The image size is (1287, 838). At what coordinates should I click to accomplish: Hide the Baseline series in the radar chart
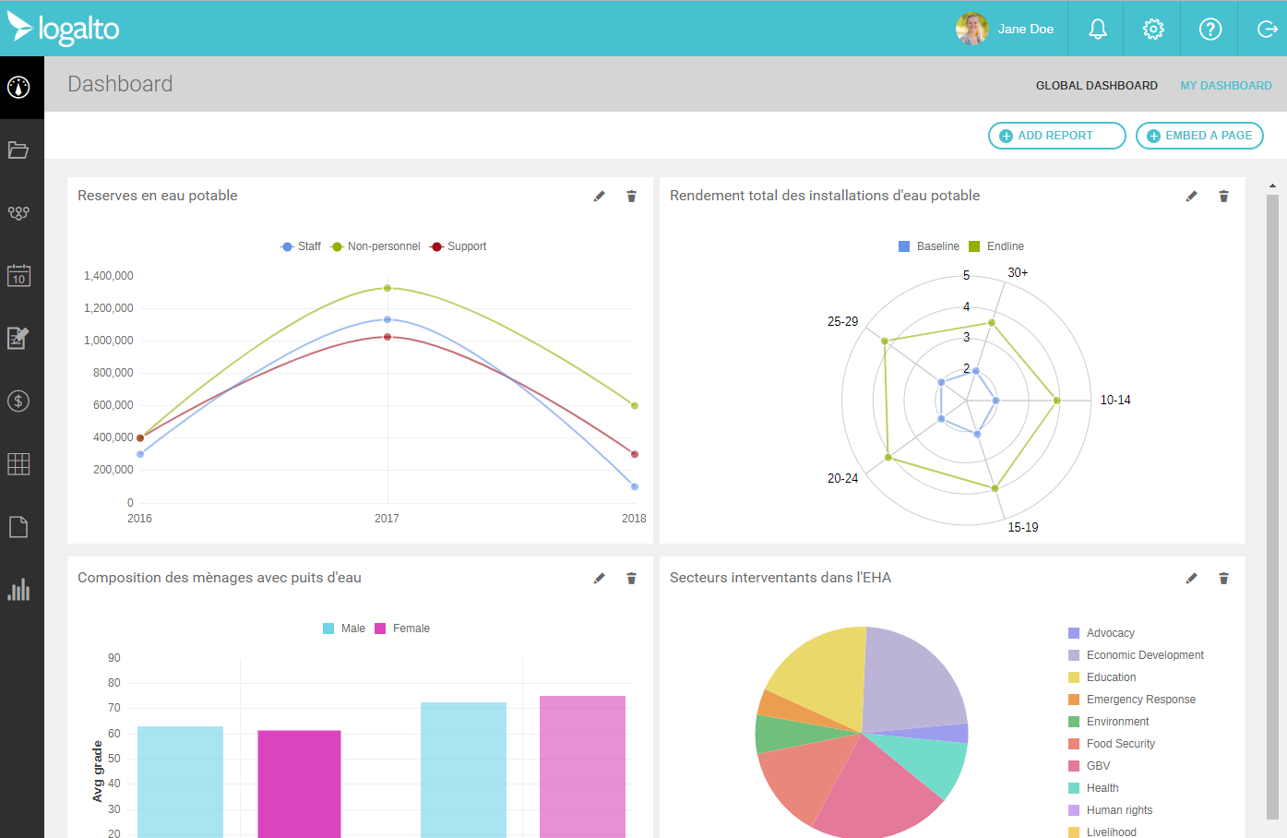[928, 245]
